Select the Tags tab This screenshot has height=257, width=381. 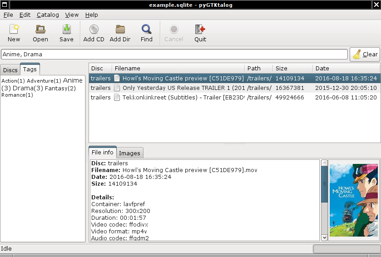pos(30,69)
